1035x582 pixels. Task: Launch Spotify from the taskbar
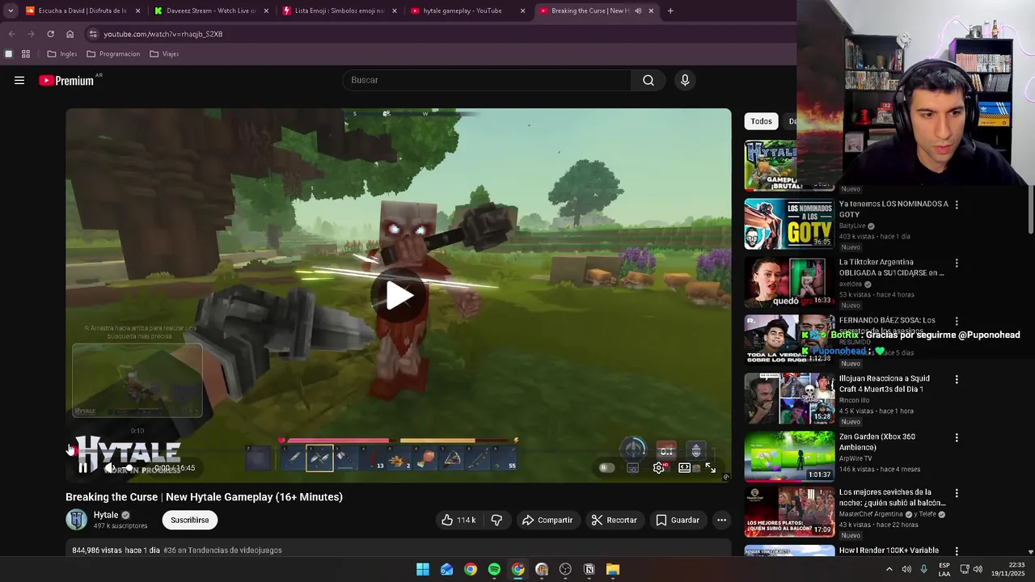494,569
